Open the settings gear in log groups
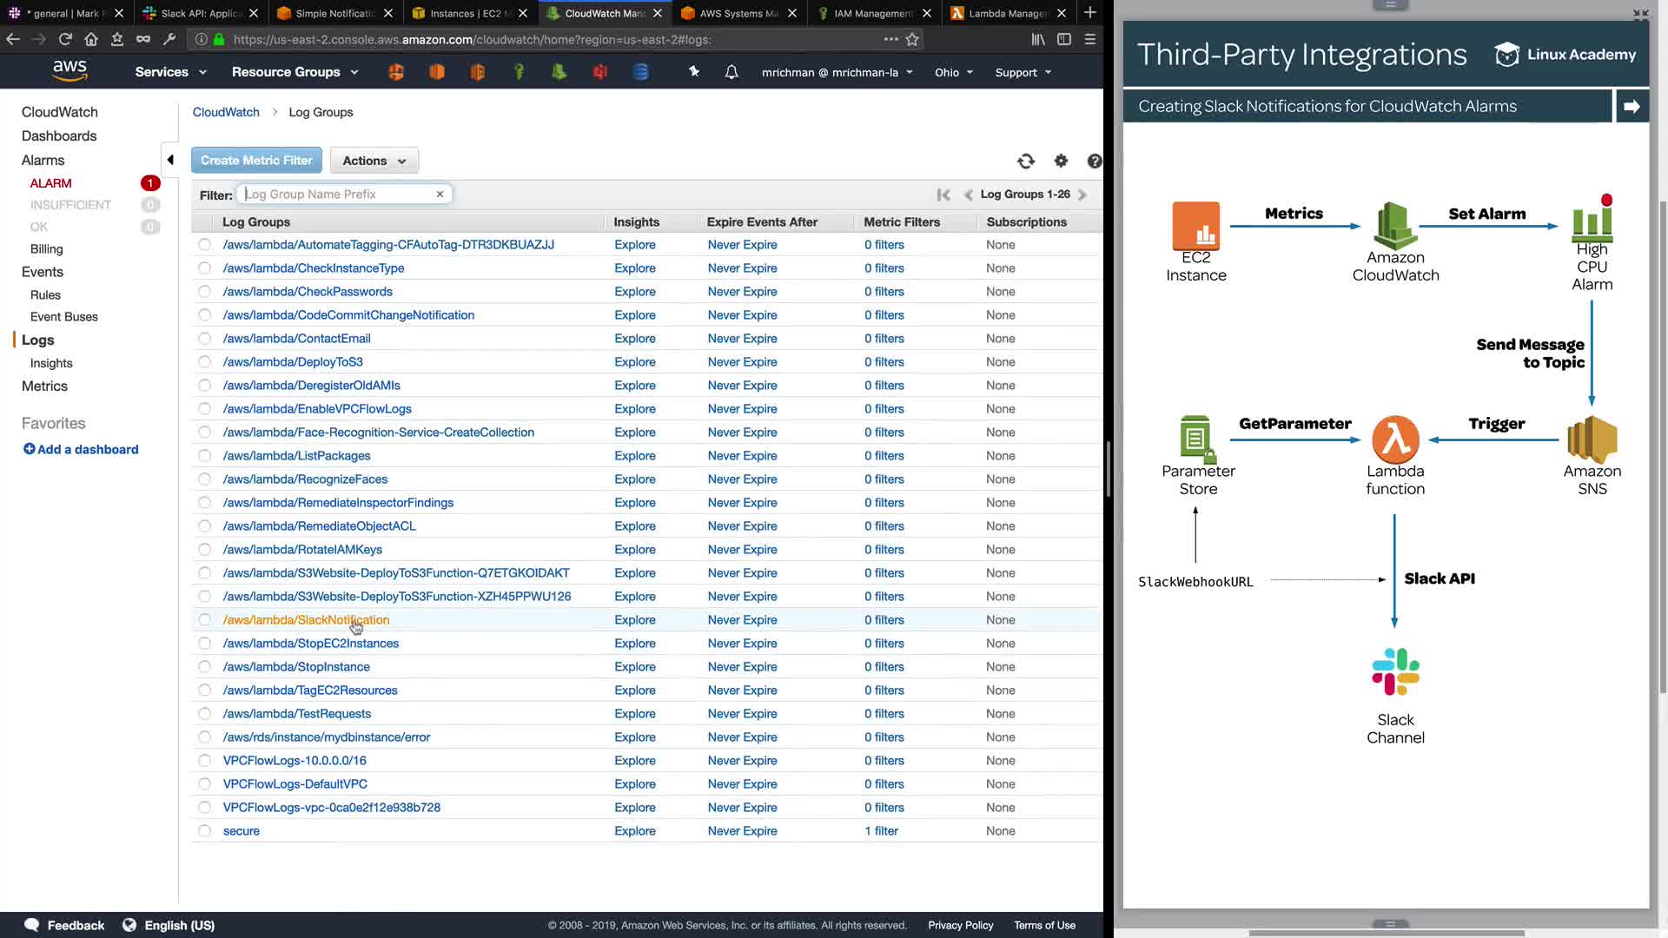 1061,161
